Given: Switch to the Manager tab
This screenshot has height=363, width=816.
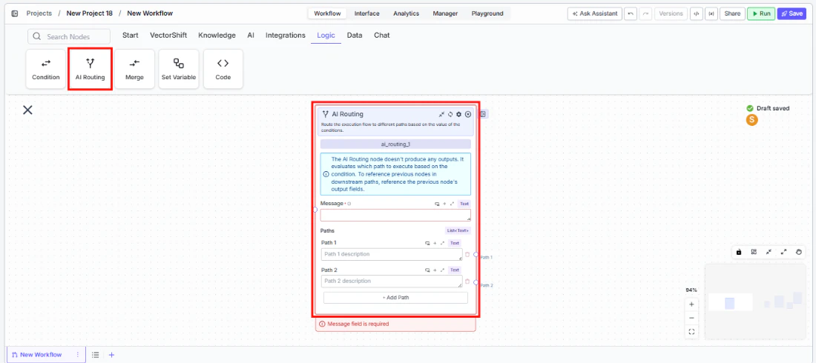Looking at the screenshot, I should pos(445,13).
